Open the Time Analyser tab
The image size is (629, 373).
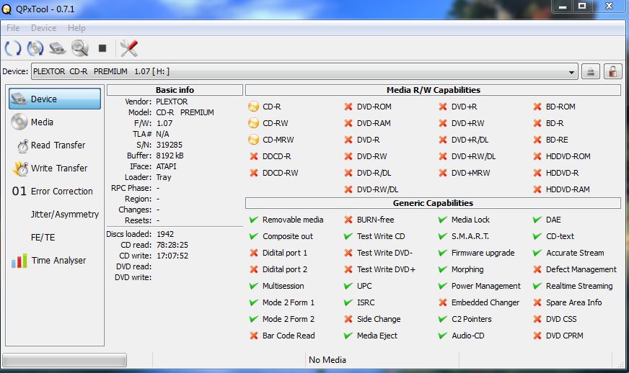(55, 261)
